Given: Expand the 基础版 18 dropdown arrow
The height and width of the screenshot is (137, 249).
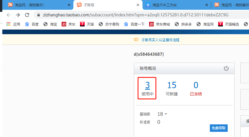Looking at the screenshot, I should point(166,114).
